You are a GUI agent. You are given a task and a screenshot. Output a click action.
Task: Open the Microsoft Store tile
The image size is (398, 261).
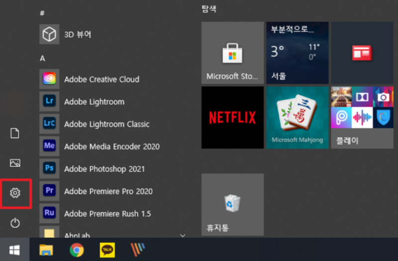(x=232, y=53)
